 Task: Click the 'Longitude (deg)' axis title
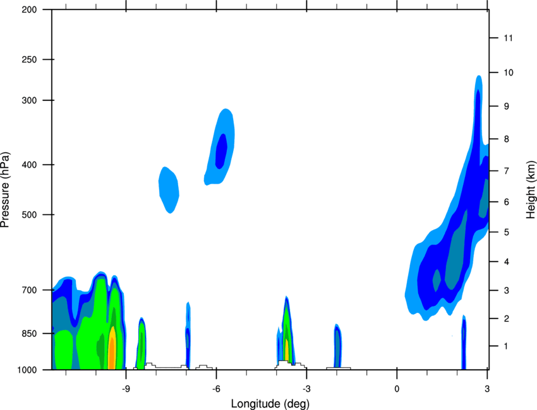(270, 404)
